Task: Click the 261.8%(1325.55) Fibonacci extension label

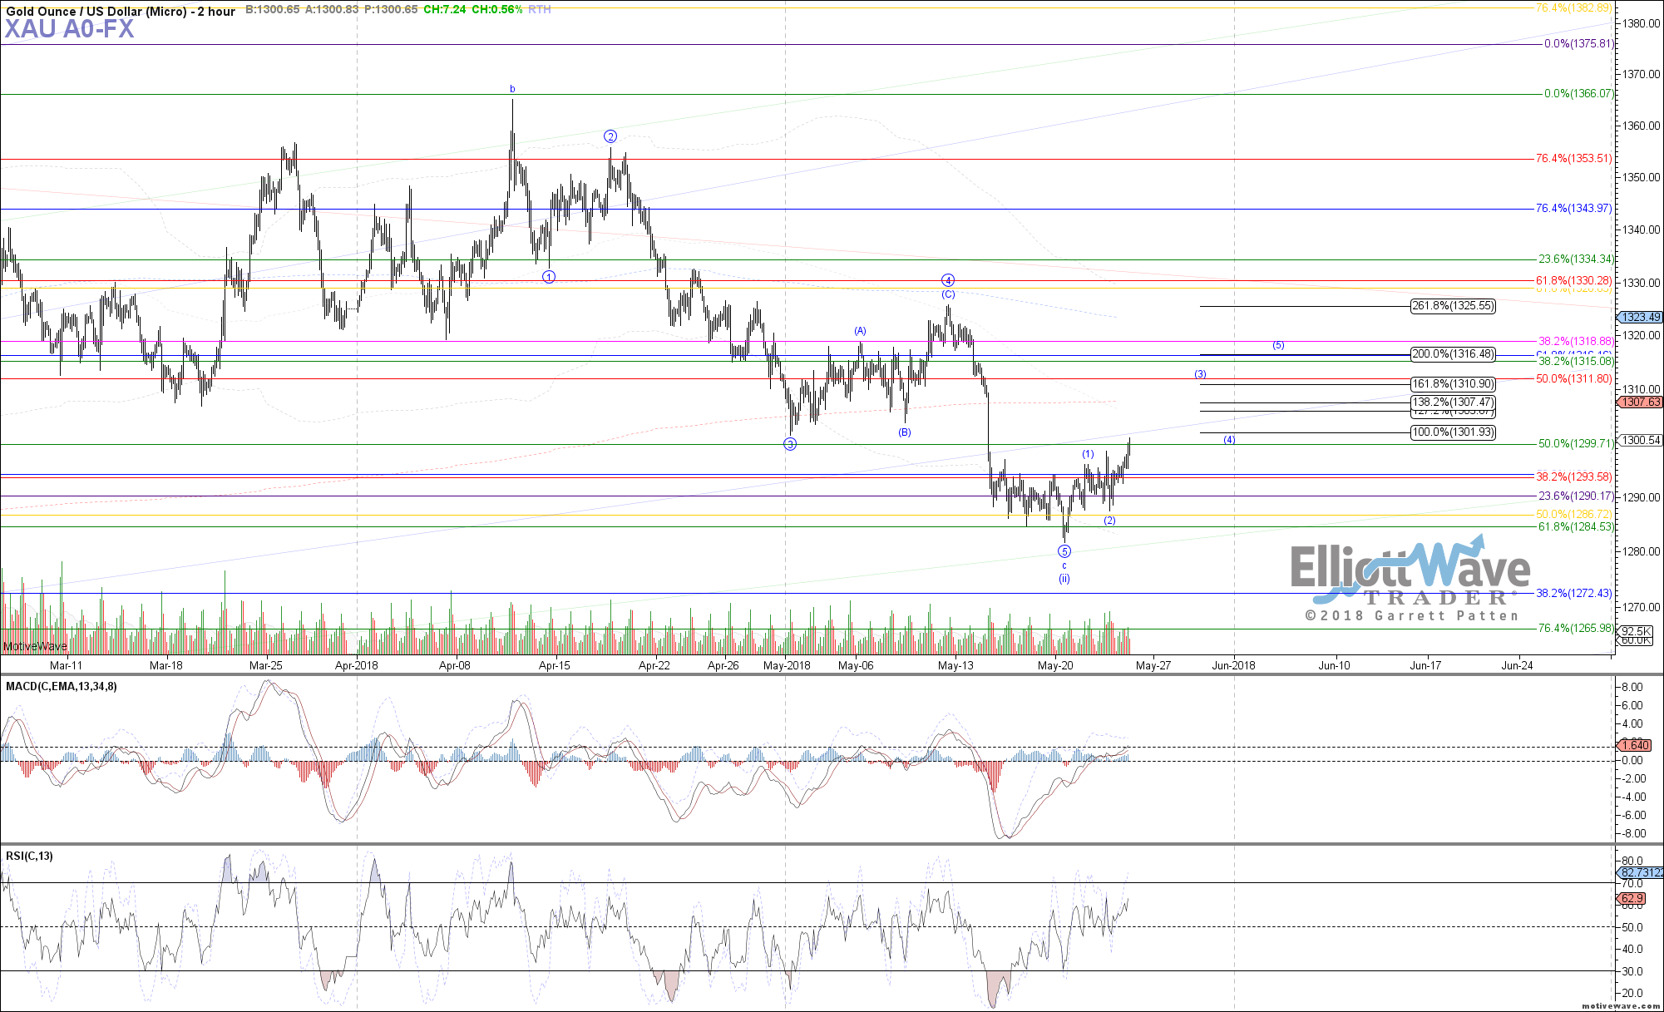Action: pos(1453,306)
